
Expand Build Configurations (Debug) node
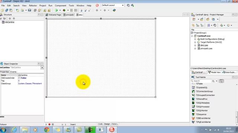pyautogui.click(x=195, y=39)
